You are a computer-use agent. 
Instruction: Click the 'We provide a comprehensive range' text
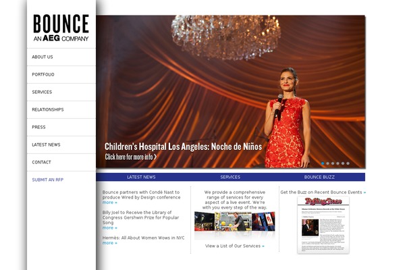pos(234,200)
